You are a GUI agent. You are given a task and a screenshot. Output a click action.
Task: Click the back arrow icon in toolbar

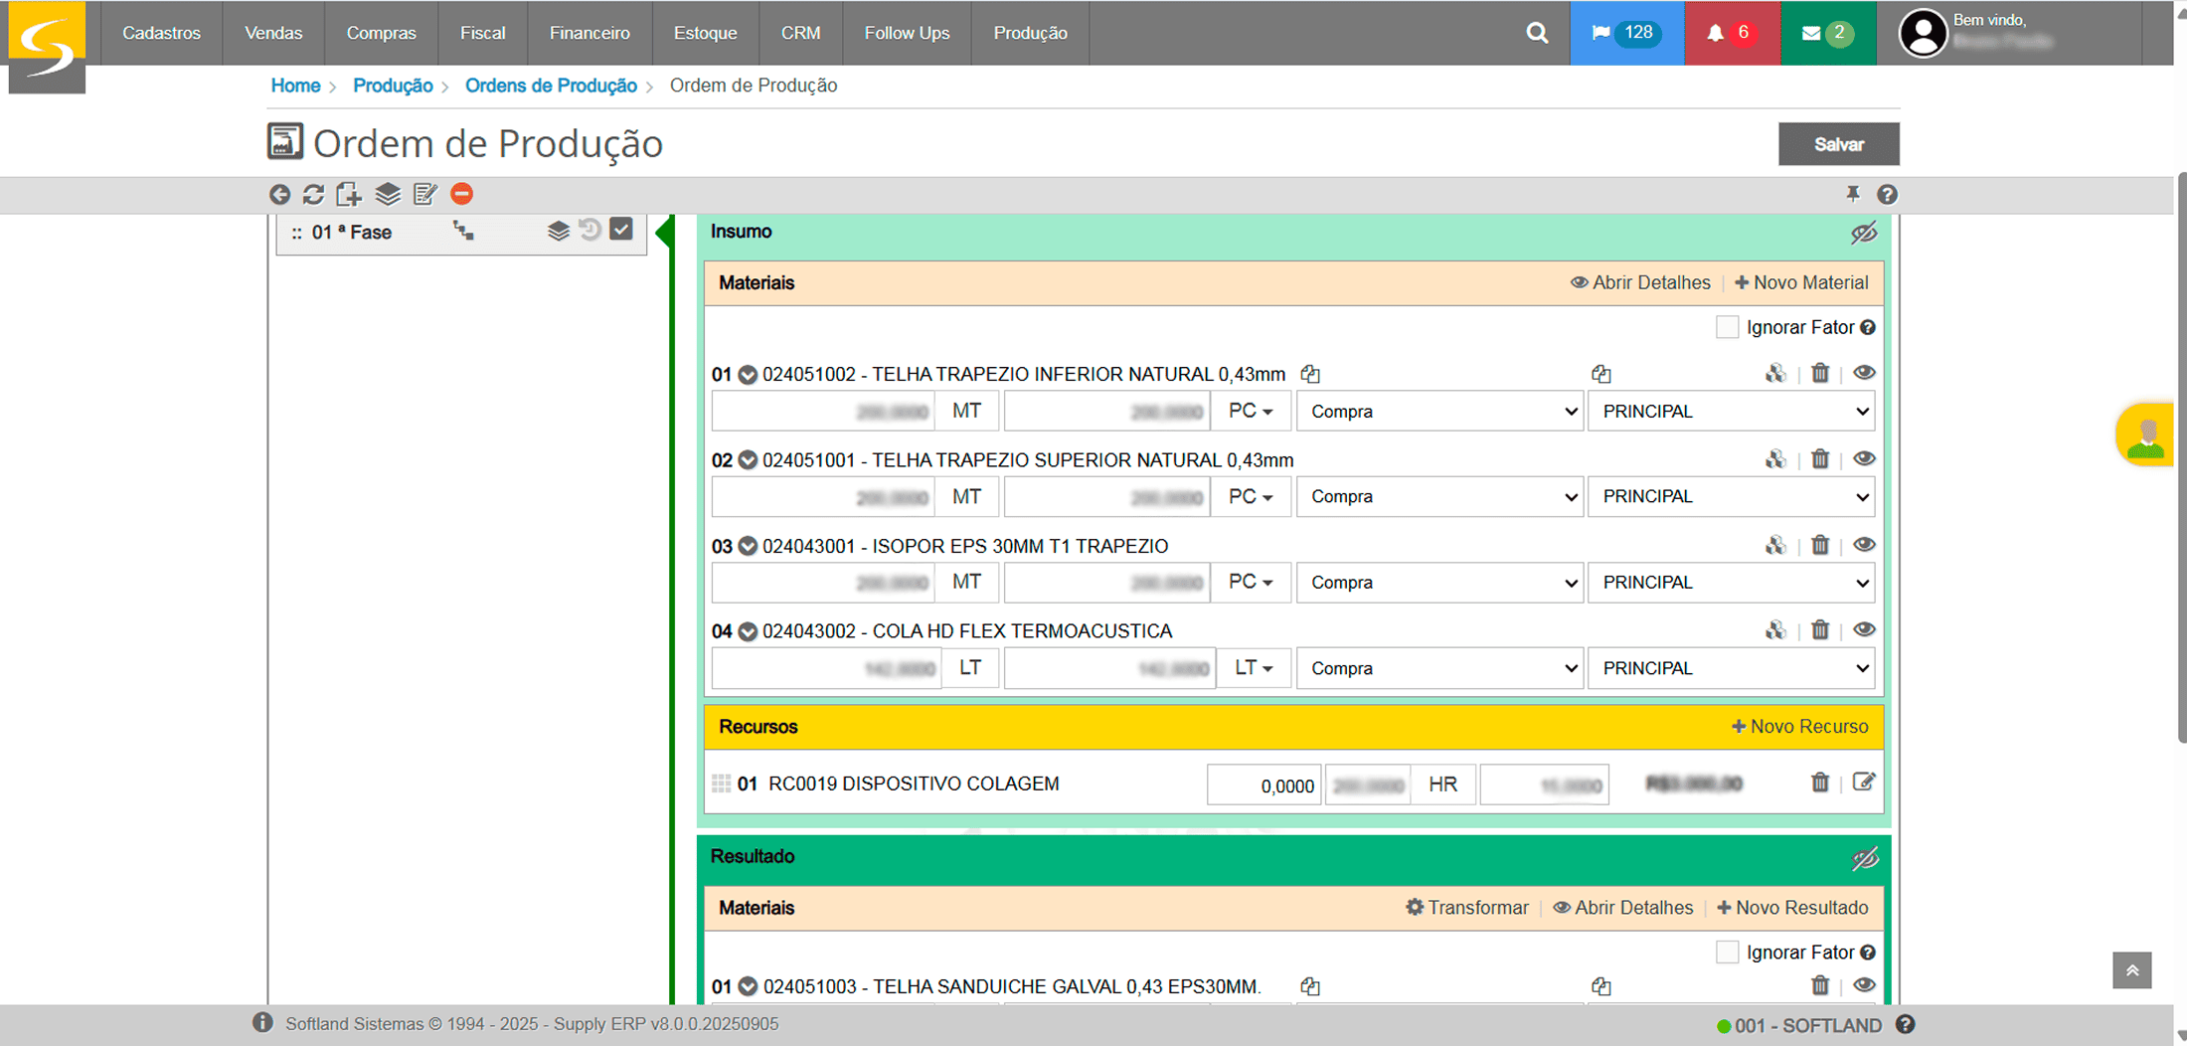pyautogui.click(x=279, y=194)
